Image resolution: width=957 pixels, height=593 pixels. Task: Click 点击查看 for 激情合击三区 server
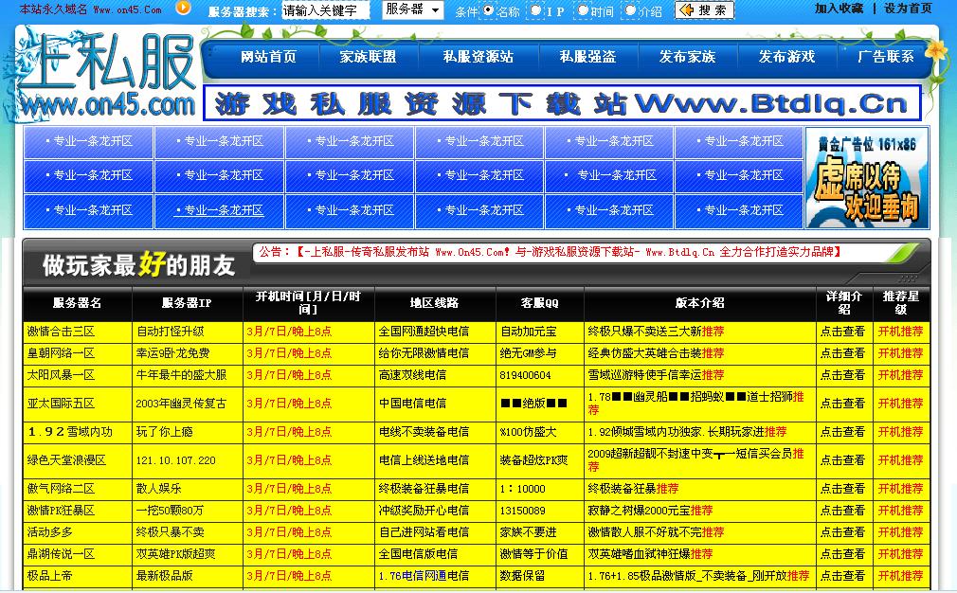842,332
